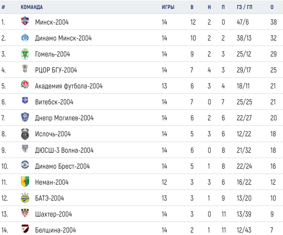Click the В wins column header
The image size is (283, 235).
[x=192, y=7]
